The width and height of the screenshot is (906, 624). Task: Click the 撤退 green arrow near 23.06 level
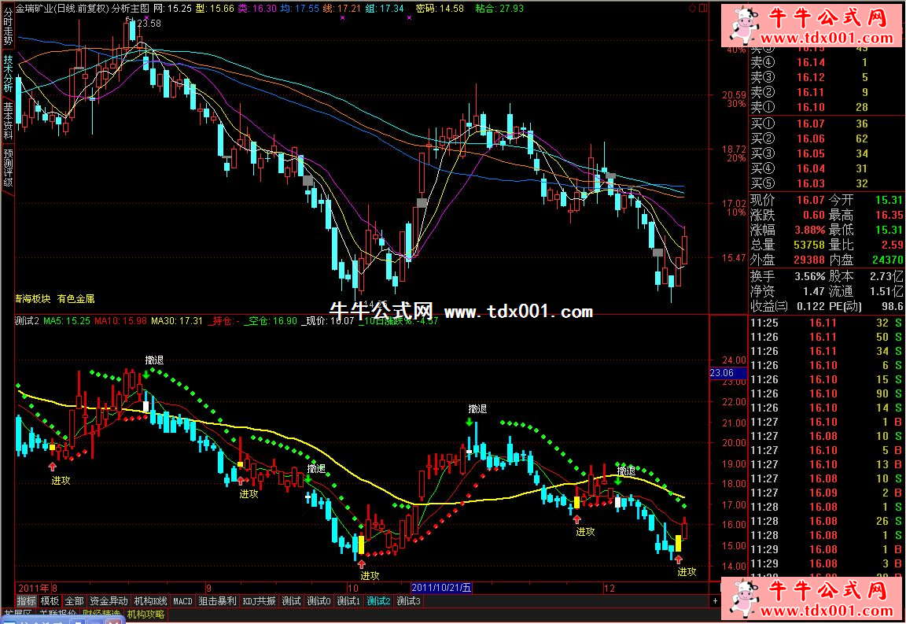(x=147, y=375)
